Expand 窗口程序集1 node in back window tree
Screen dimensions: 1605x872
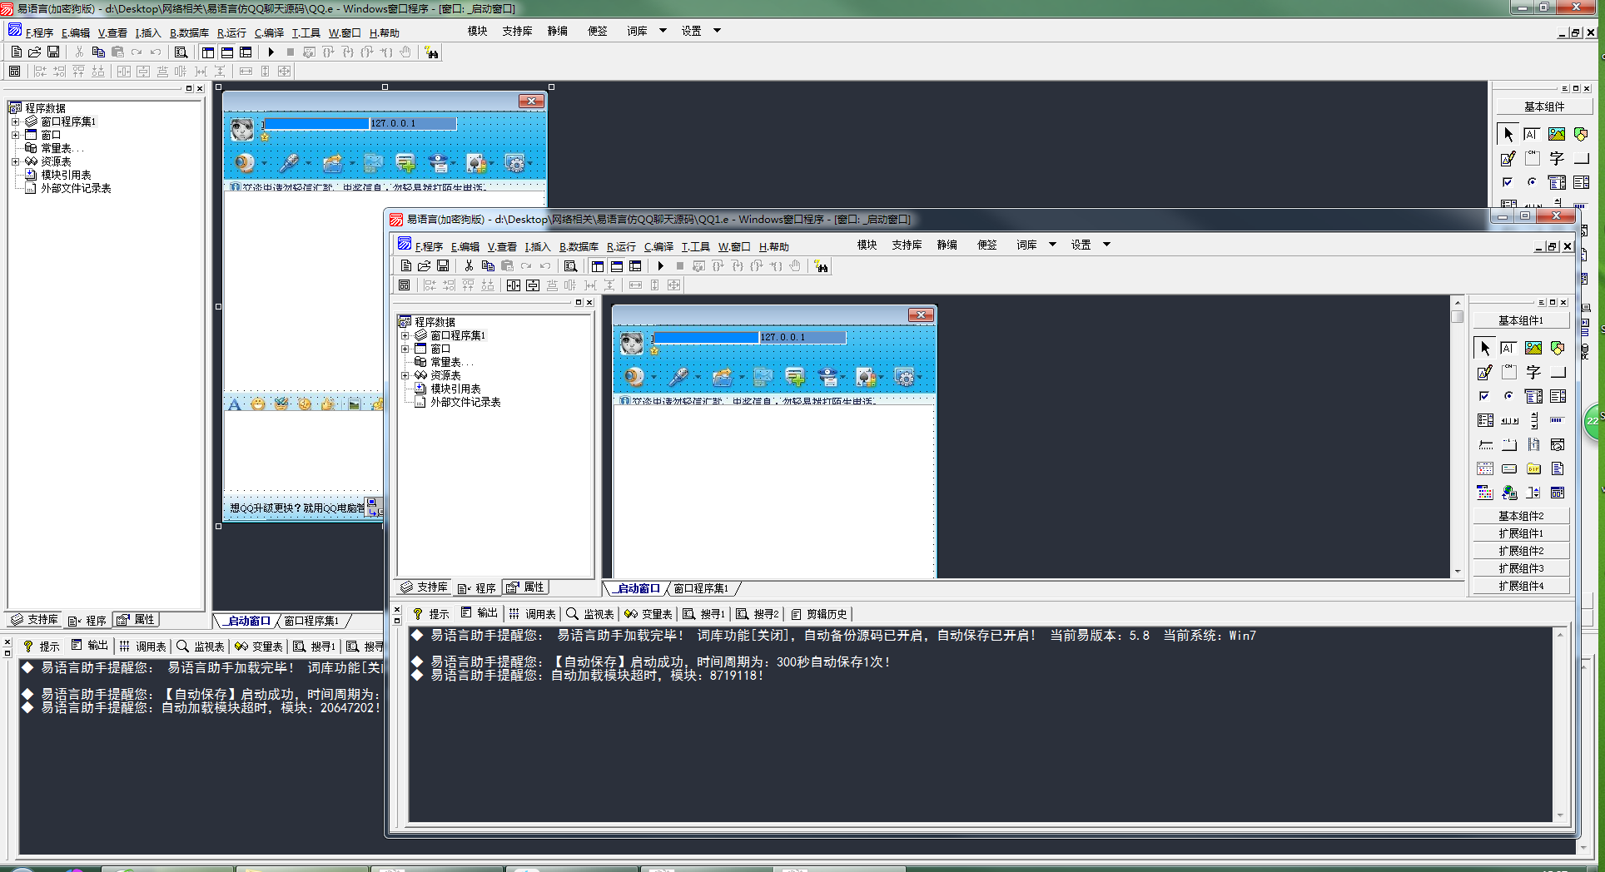click(x=16, y=122)
